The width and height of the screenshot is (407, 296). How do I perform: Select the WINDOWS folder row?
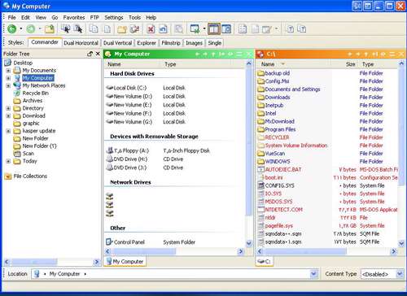point(327,162)
